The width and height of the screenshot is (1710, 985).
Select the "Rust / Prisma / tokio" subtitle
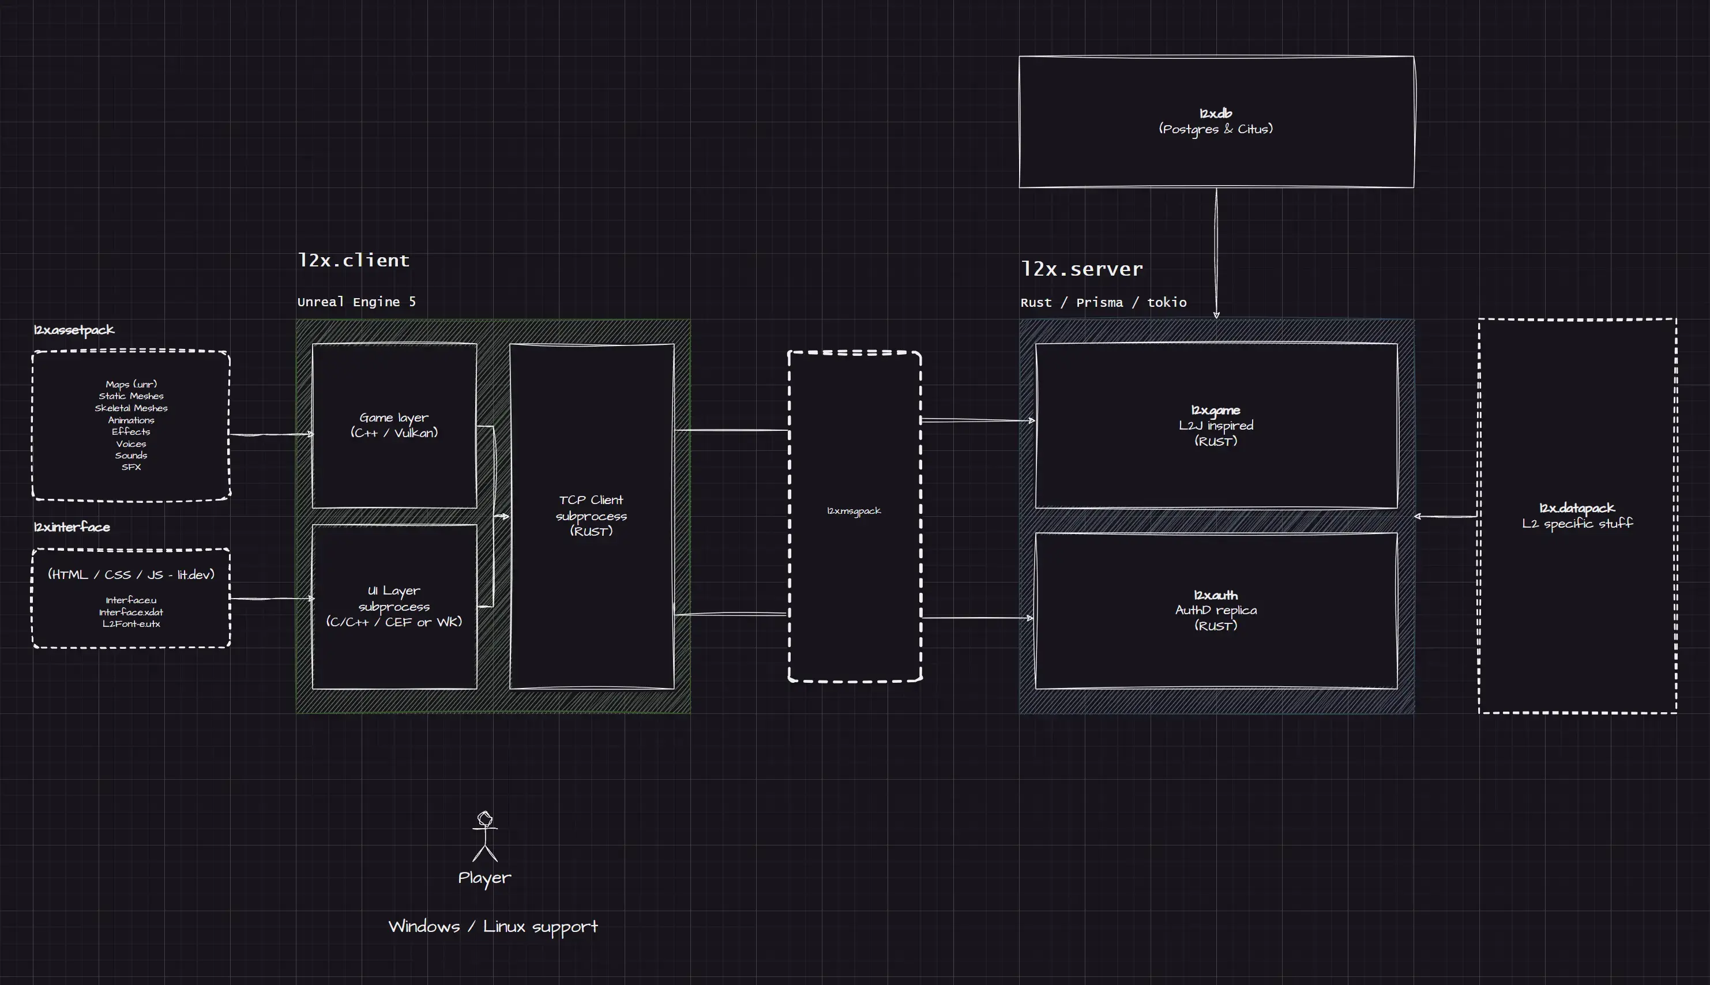tap(1103, 302)
